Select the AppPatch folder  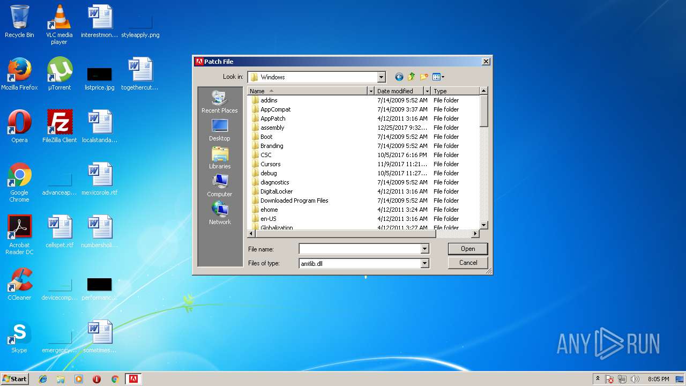coord(273,118)
